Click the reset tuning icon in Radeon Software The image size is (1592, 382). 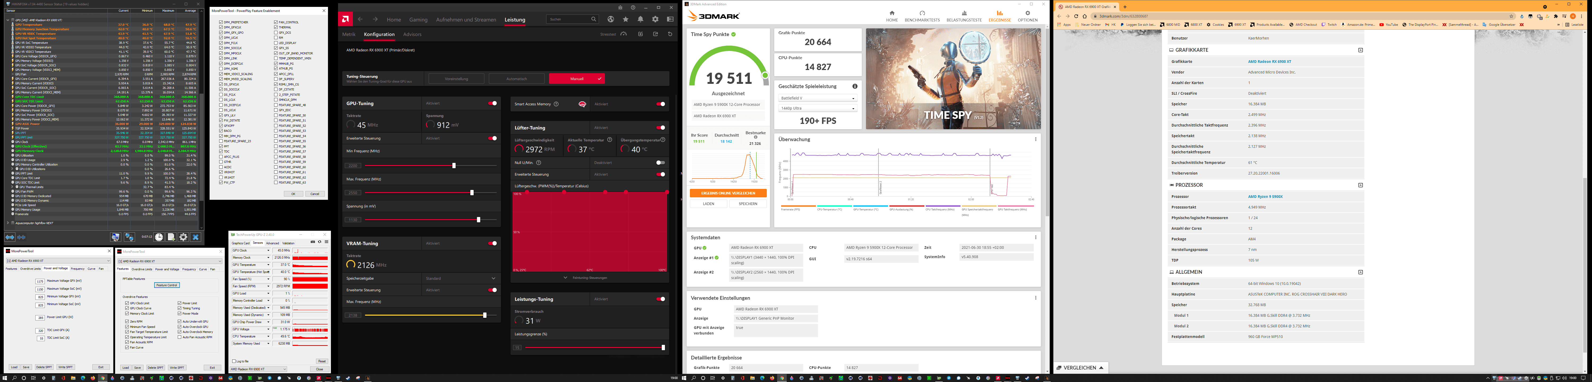pyautogui.click(x=670, y=34)
